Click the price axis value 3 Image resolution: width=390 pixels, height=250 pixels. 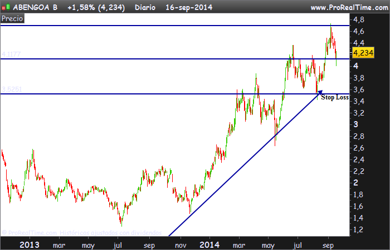pos(356,124)
